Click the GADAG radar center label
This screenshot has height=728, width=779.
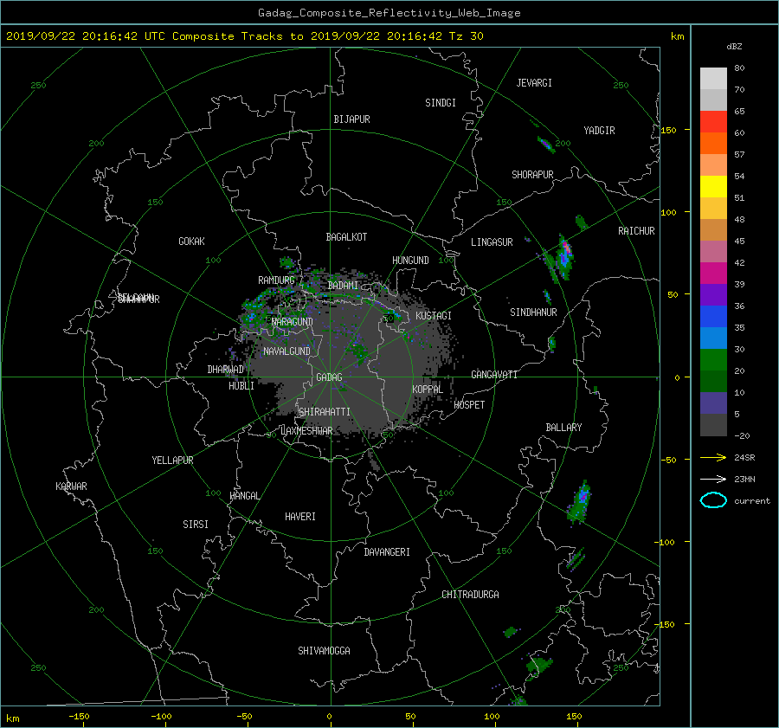[x=330, y=377]
